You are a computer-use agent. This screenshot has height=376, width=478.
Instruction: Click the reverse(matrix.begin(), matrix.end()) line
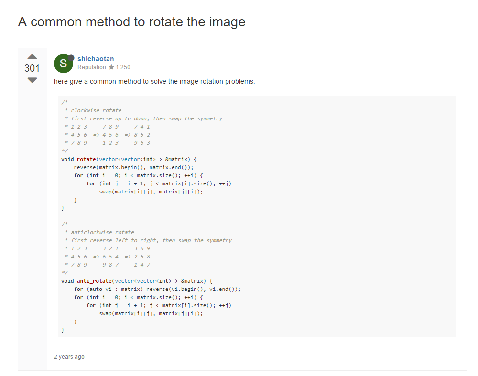point(133,167)
